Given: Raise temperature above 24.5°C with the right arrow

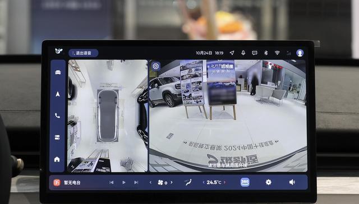Looking at the screenshot, I should pyautogui.click(x=224, y=182).
